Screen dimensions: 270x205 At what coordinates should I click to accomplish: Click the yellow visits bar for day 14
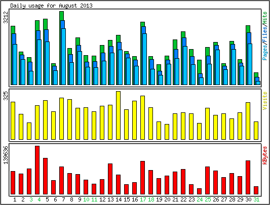[x=119, y=115]
